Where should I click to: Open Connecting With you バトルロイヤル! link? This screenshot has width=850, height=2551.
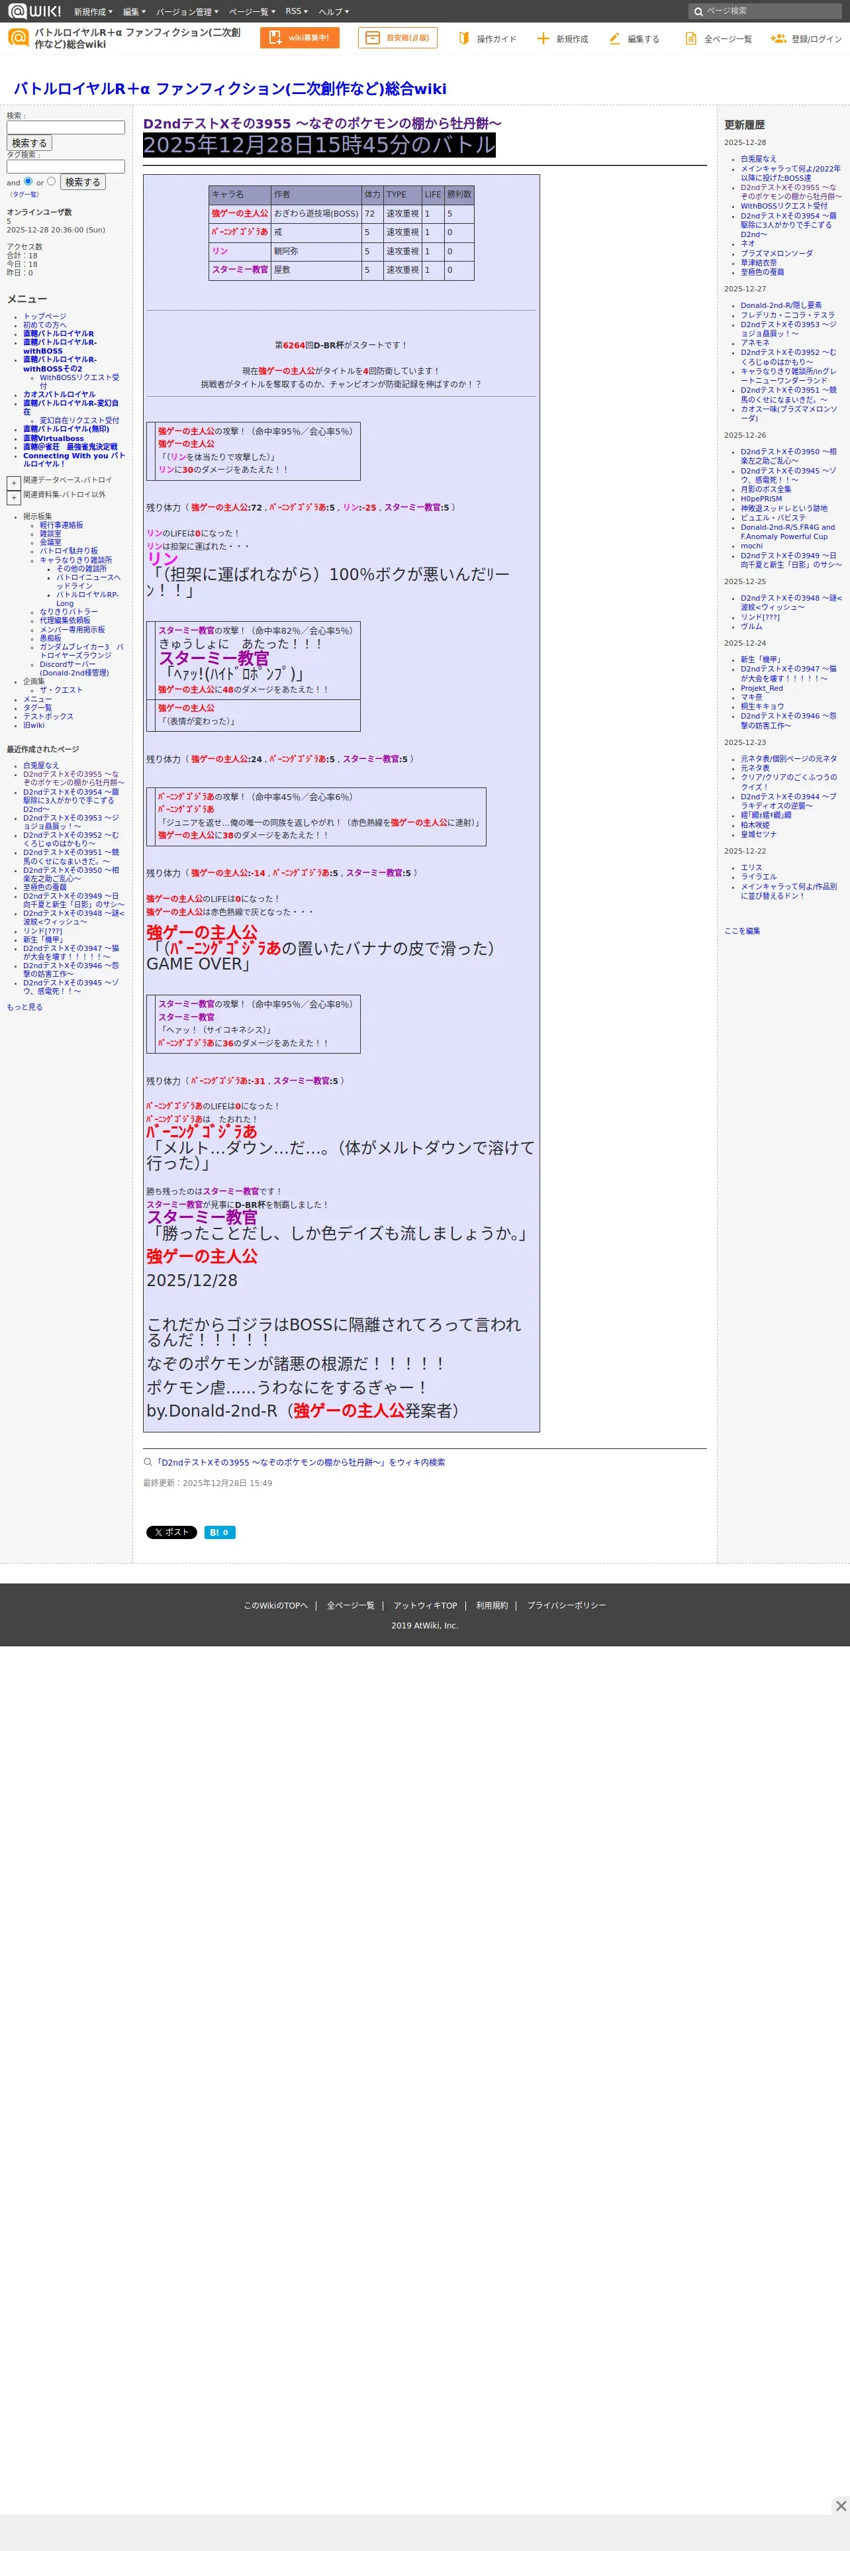coord(73,460)
